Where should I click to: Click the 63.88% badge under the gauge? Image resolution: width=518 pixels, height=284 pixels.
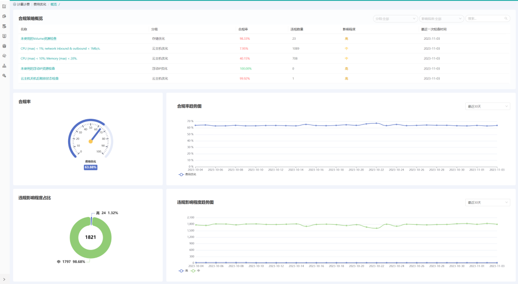pos(91,167)
